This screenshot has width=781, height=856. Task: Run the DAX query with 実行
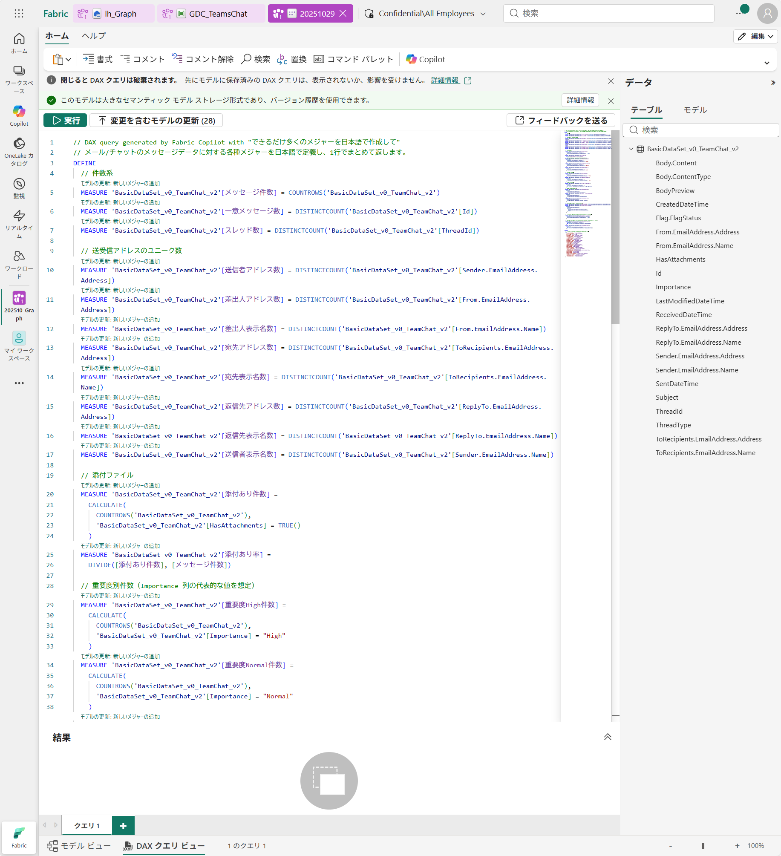coord(65,121)
